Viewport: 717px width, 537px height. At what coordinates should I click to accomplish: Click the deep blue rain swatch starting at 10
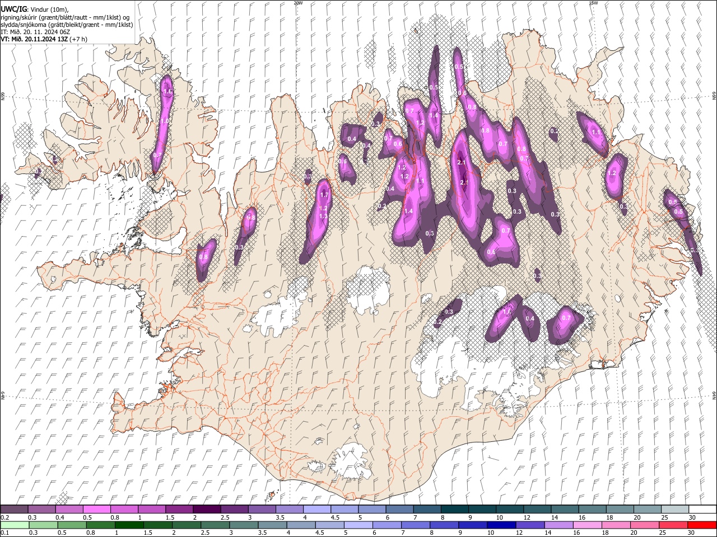point(501,525)
